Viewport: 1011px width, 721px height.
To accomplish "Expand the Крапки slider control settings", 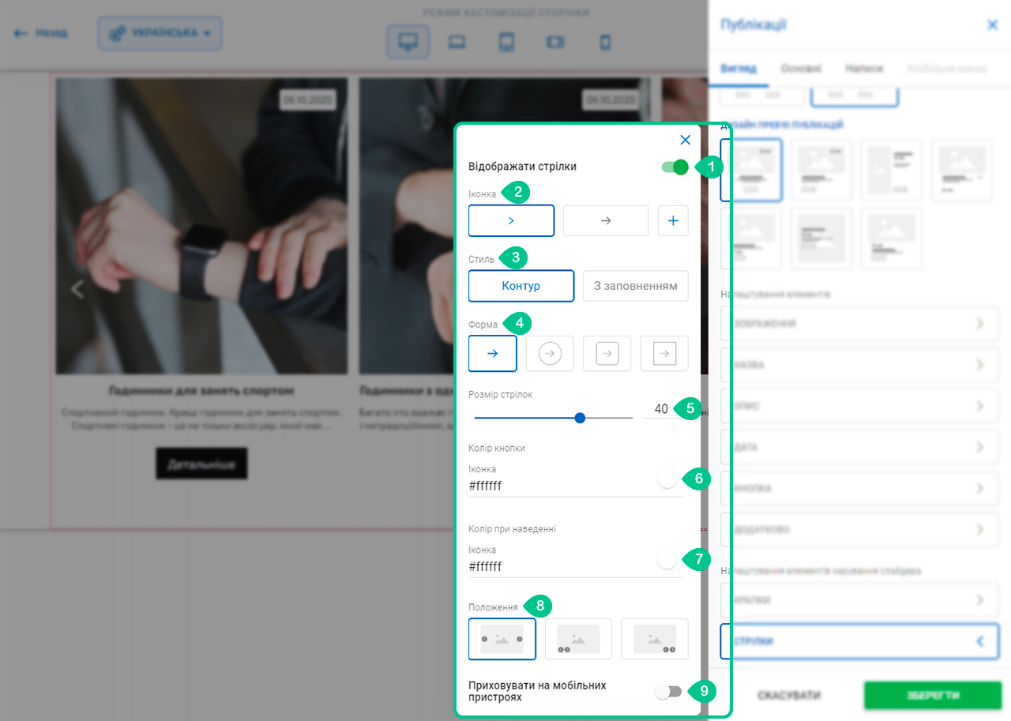I will (859, 600).
